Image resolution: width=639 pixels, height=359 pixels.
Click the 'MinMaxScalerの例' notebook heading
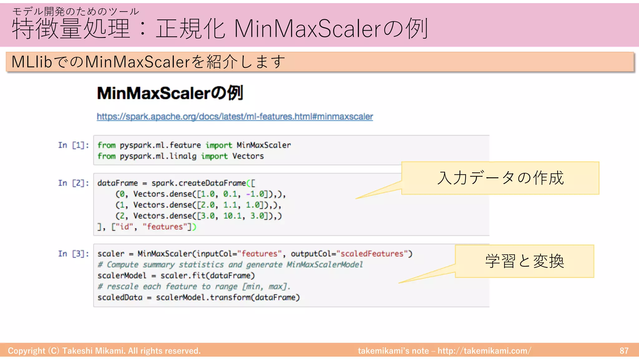(170, 93)
